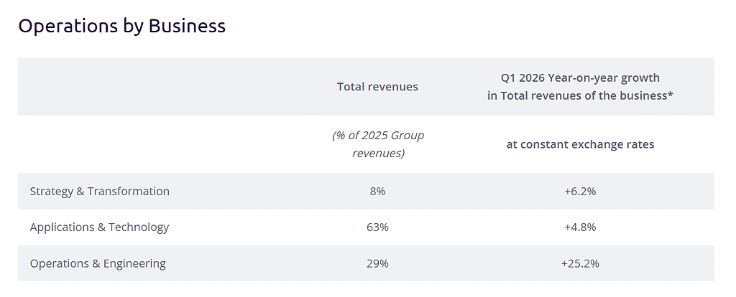This screenshot has height=297, width=736.
Task: Click the "Operations by Business" heading
Action: point(121,27)
